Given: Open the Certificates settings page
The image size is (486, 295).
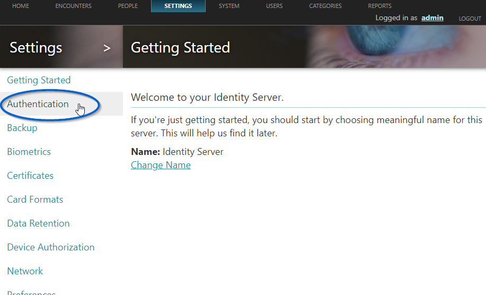Looking at the screenshot, I should 30,176.
